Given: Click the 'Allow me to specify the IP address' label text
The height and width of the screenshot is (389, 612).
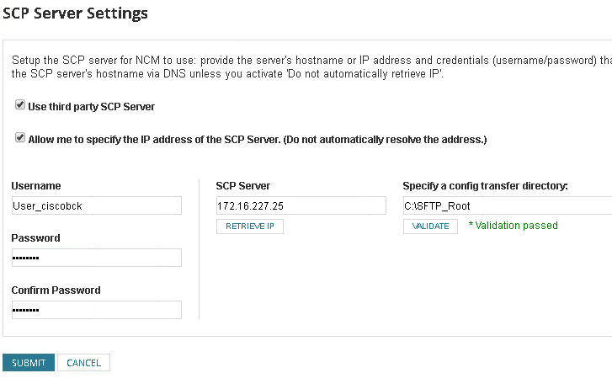Looking at the screenshot, I should [x=258, y=139].
